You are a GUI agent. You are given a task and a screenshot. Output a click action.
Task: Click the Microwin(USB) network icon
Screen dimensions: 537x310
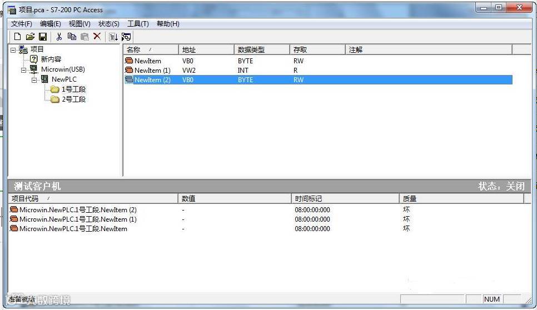click(33, 69)
